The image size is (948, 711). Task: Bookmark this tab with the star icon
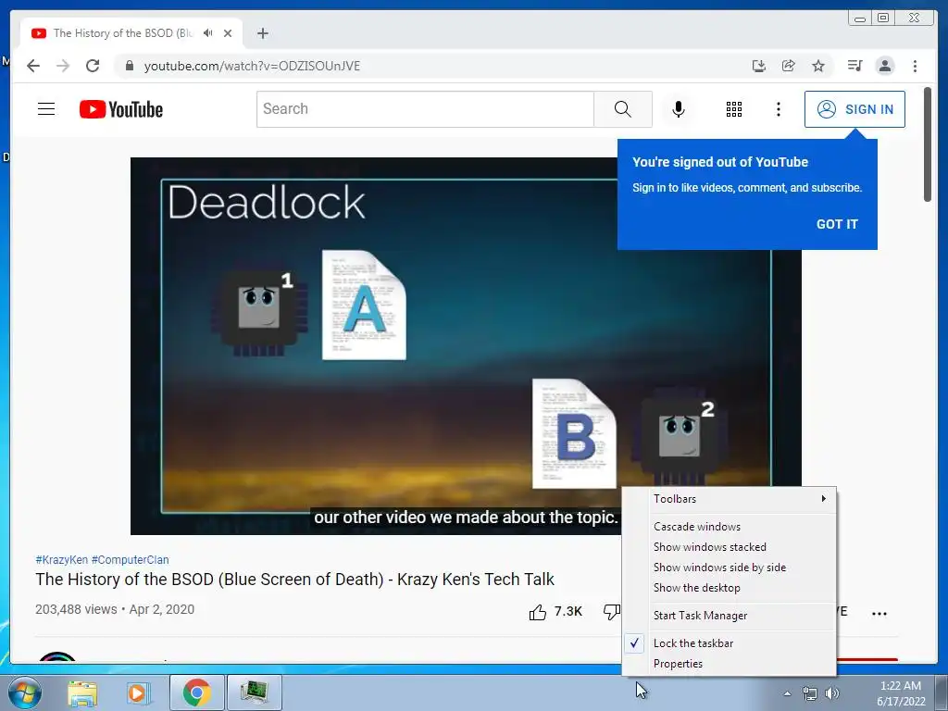818,66
